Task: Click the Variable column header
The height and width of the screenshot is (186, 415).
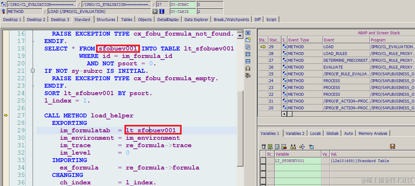Action: [298, 154]
